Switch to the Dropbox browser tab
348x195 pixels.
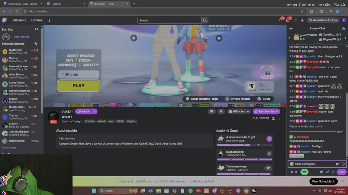click(x=66, y=4)
